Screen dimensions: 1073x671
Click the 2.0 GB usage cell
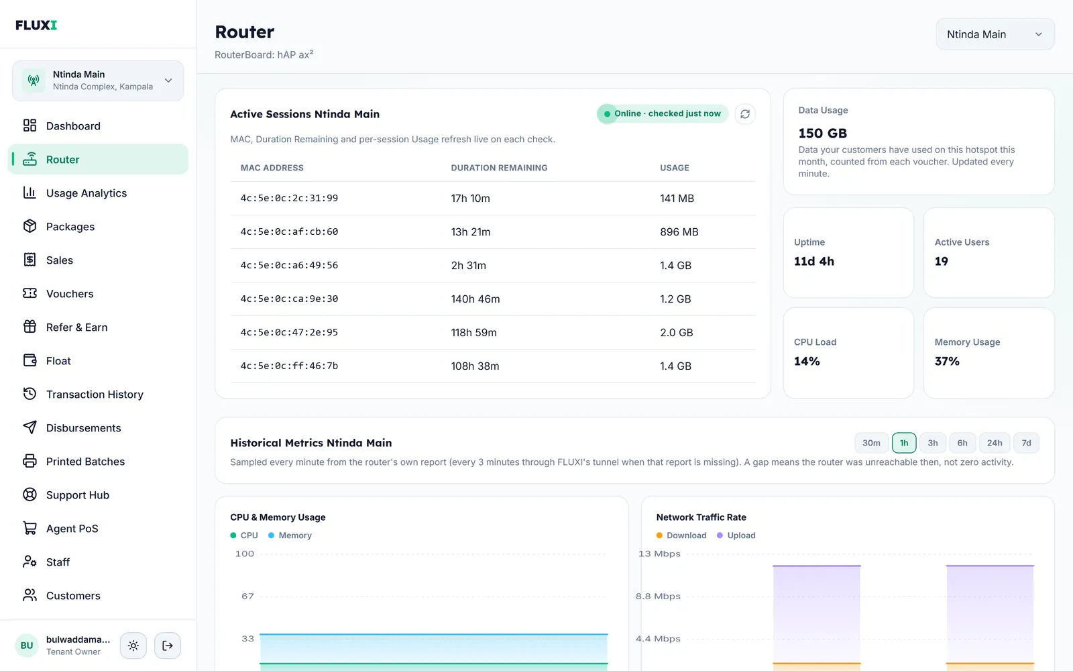676,332
